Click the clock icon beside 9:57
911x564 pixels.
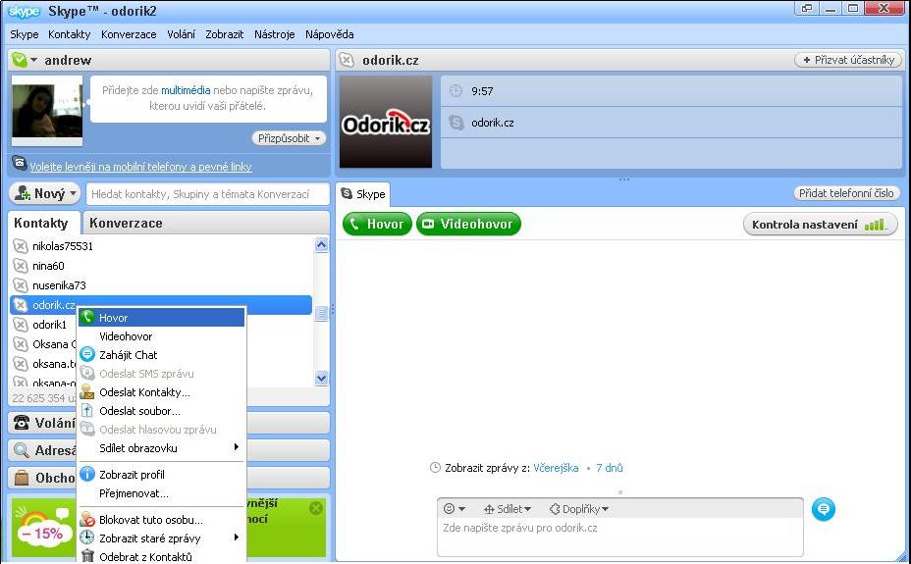click(456, 90)
